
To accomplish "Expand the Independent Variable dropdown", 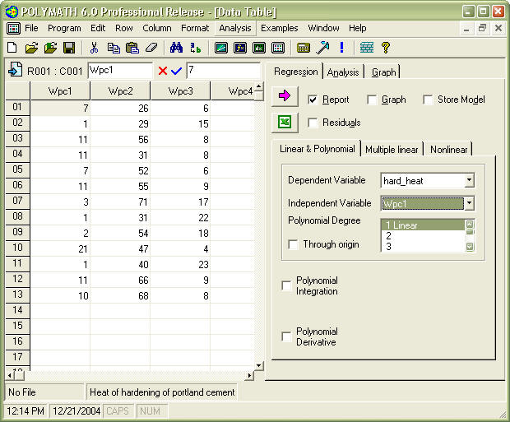I will point(469,203).
